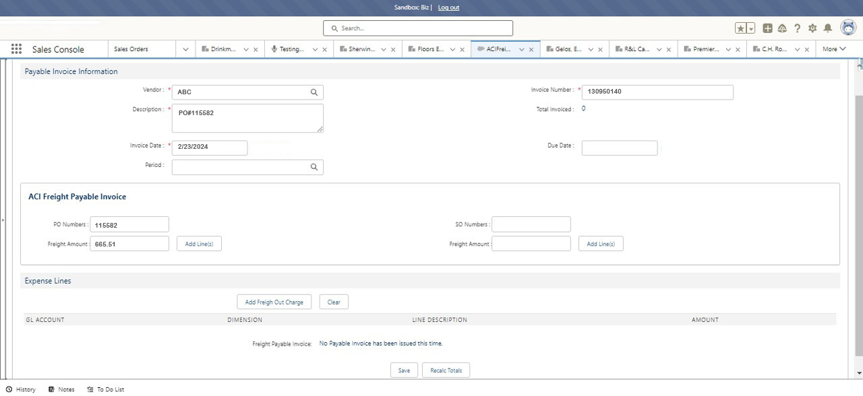Image resolution: width=863 pixels, height=396 pixels.
Task: Open the Global Actions plus icon
Action: coord(767,28)
